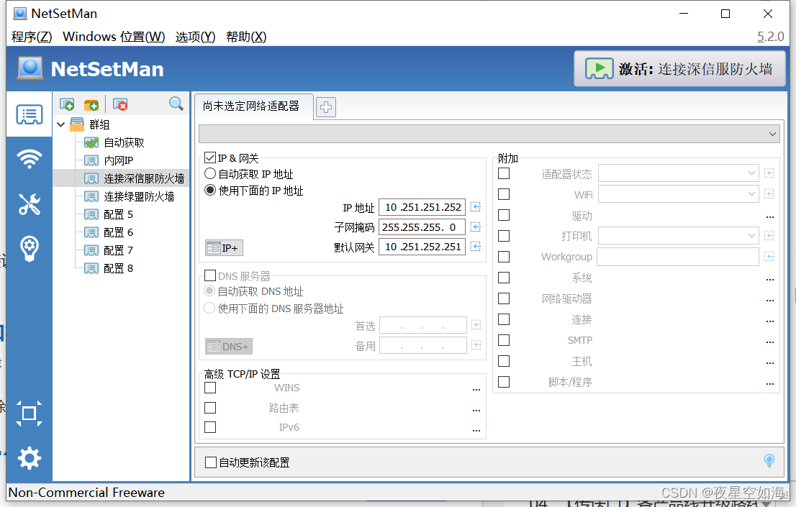Open the WiFi dropdown list

(x=679, y=194)
